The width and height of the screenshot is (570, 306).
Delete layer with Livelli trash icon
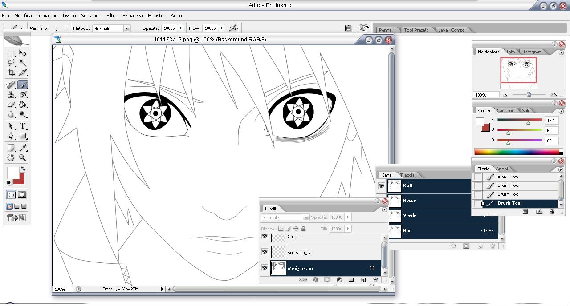coord(375,280)
